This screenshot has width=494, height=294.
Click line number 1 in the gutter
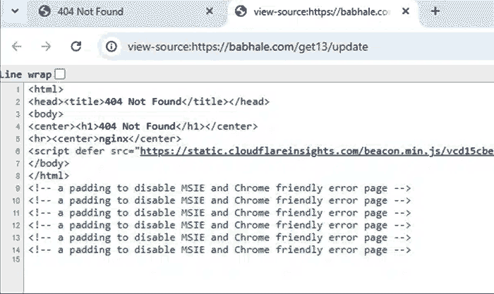18,90
